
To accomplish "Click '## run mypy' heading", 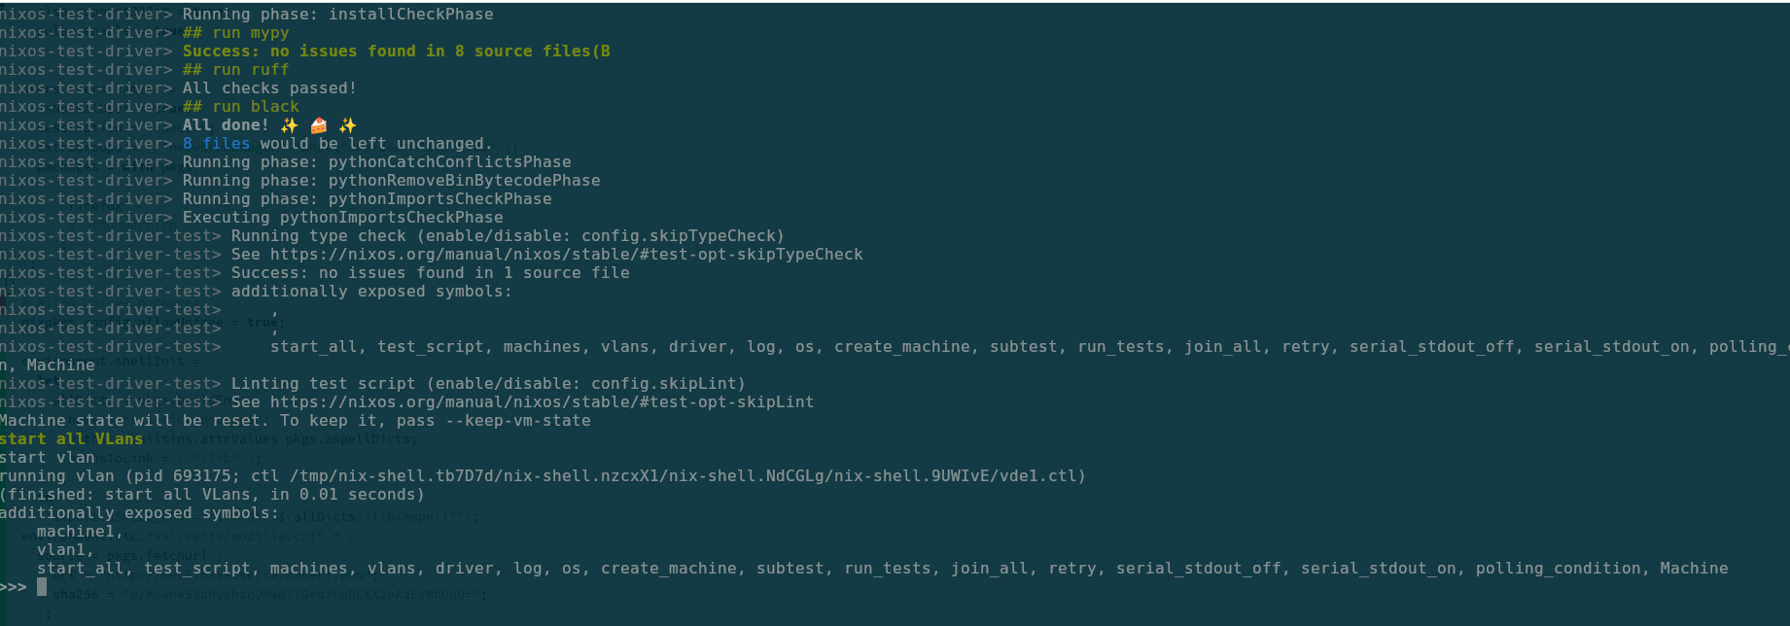I will (x=236, y=33).
